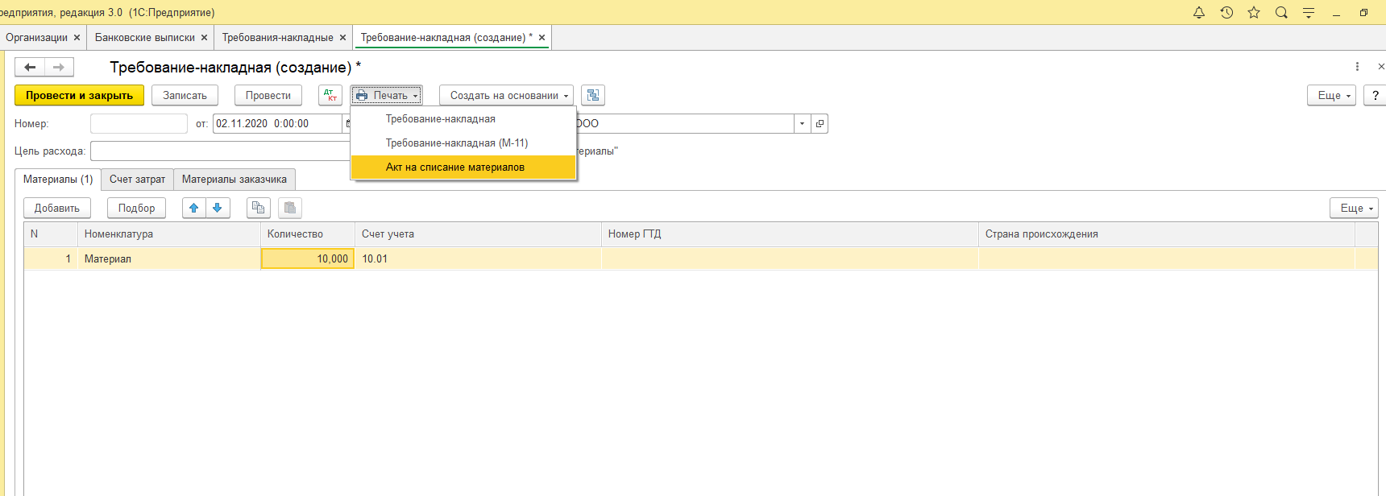Open the document structure icon button

[593, 95]
